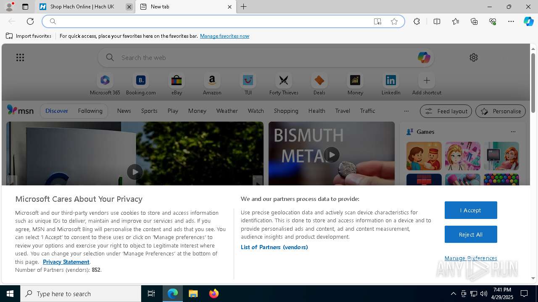Open the Microsoft 365 shortcut
Image resolution: width=538 pixels, height=302 pixels.
(105, 84)
